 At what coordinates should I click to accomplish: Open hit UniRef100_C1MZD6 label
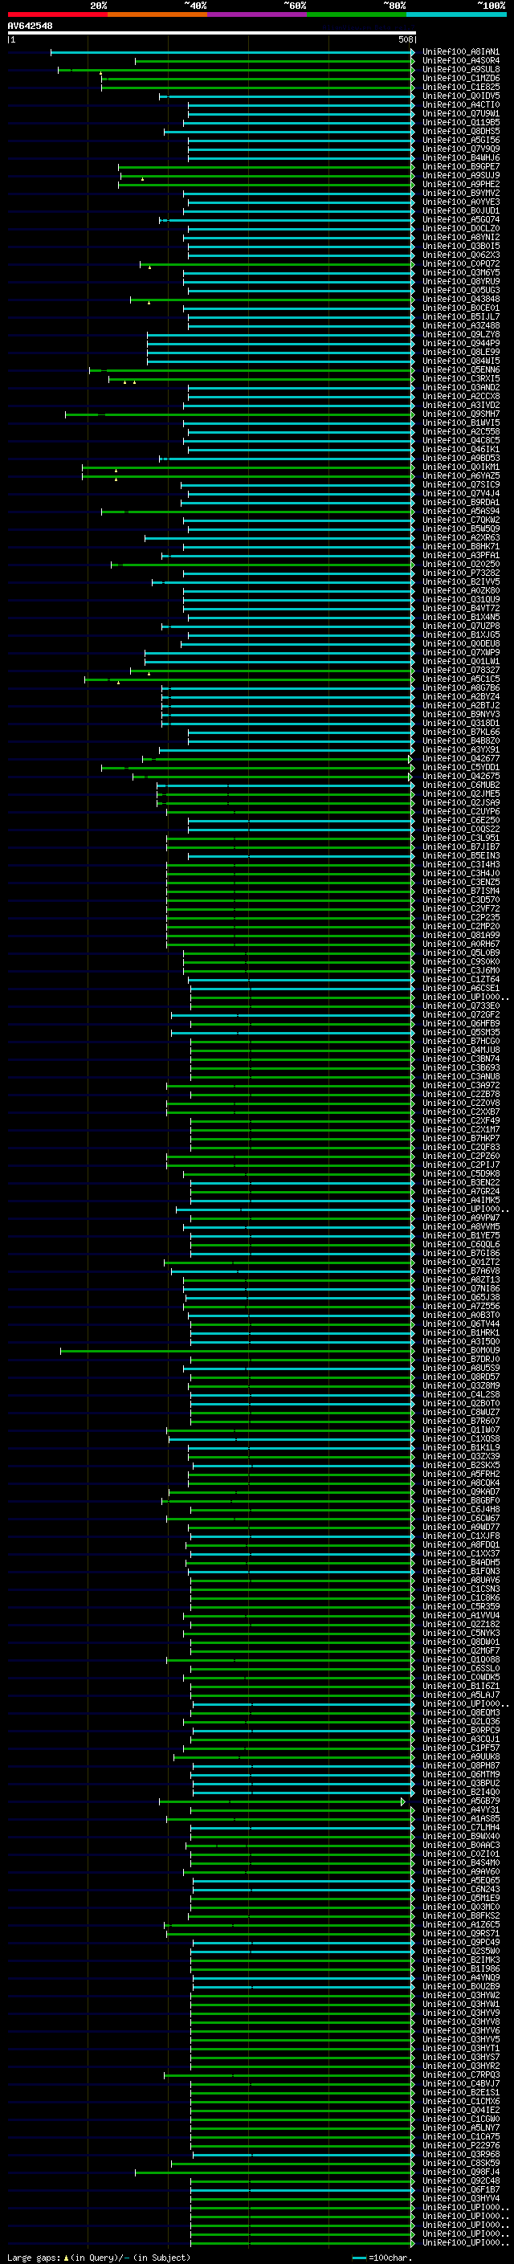(461, 78)
